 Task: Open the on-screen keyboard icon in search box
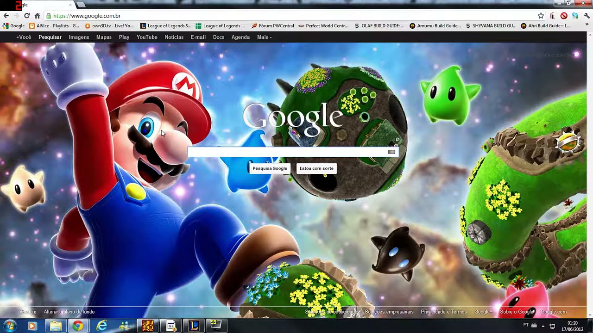[x=391, y=152]
